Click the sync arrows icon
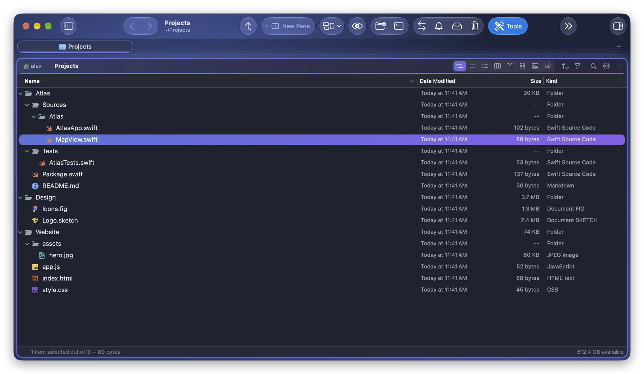 tap(421, 26)
